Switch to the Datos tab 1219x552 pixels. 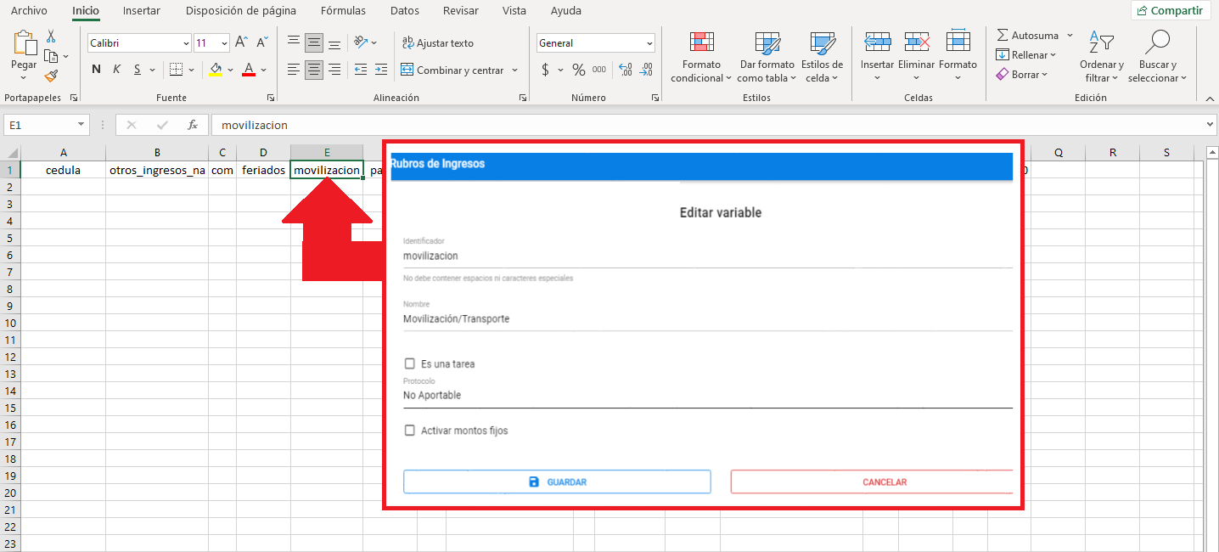coord(405,11)
